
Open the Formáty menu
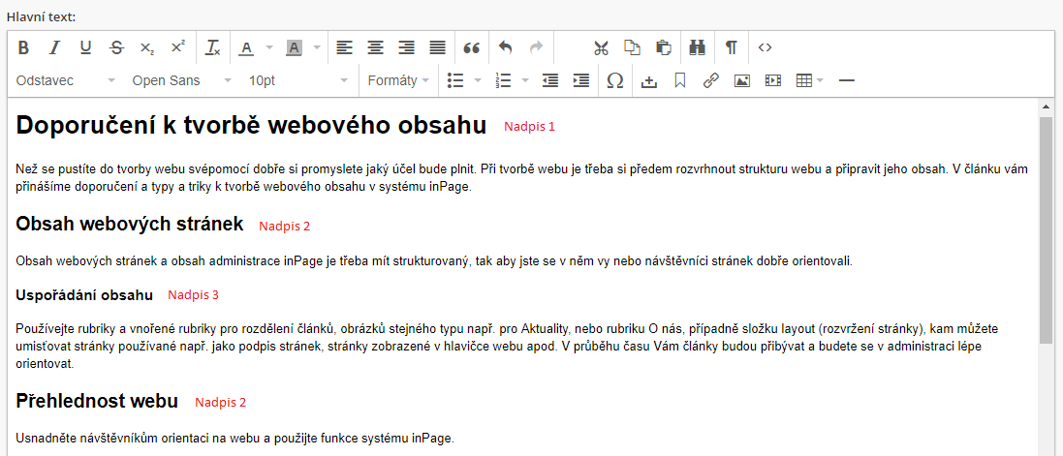tap(398, 80)
